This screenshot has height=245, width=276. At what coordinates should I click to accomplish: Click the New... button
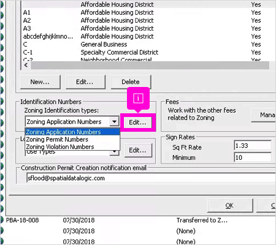[x=40, y=82]
